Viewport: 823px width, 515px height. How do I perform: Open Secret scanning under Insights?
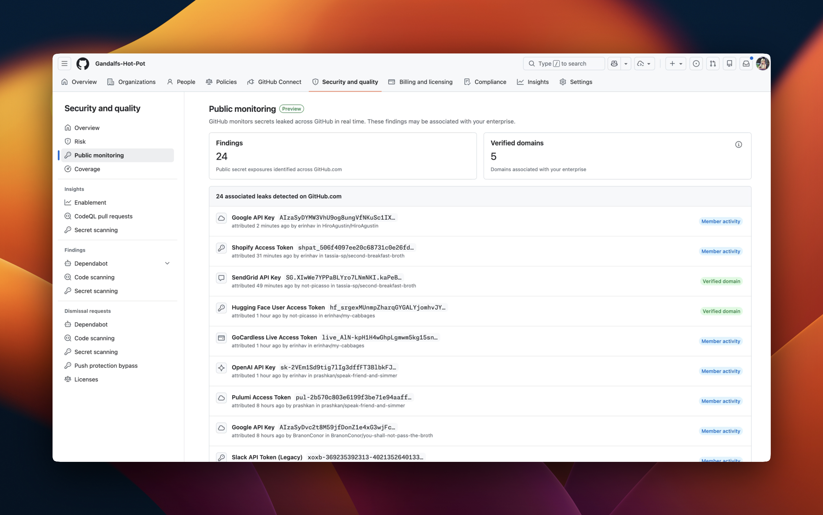click(118, 230)
